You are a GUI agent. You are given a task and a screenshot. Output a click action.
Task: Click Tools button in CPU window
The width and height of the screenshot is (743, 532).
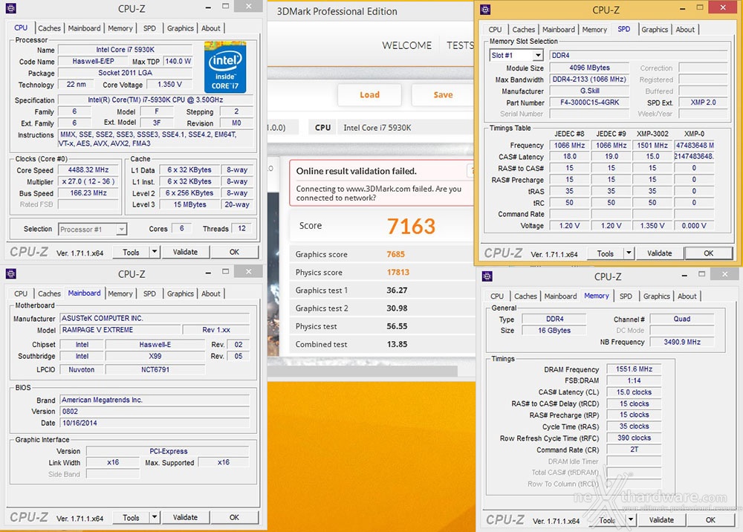132,252
